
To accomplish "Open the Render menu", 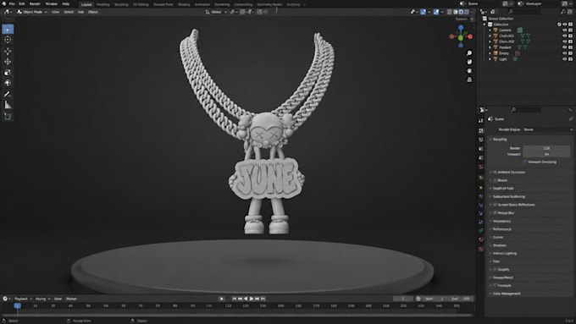I will coord(35,3).
